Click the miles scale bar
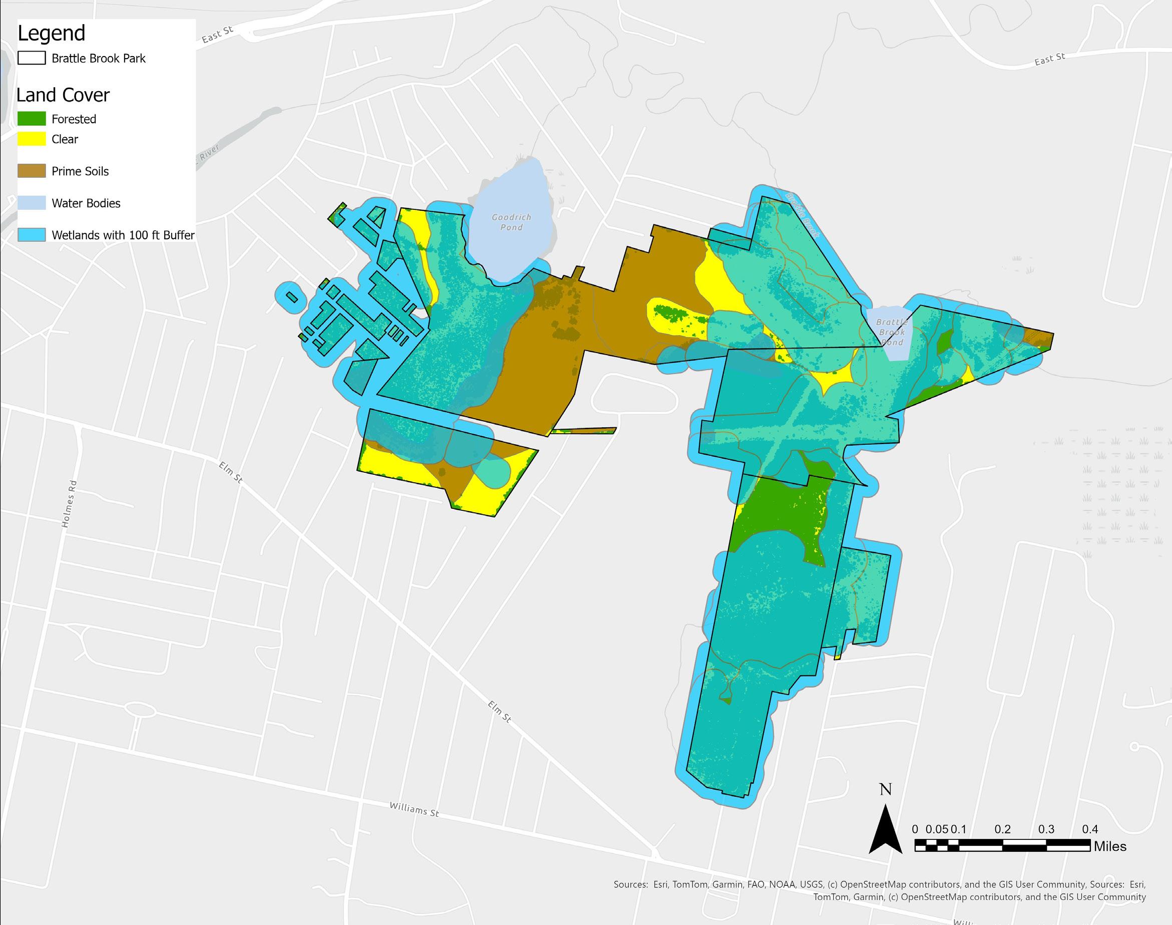 tap(1002, 845)
